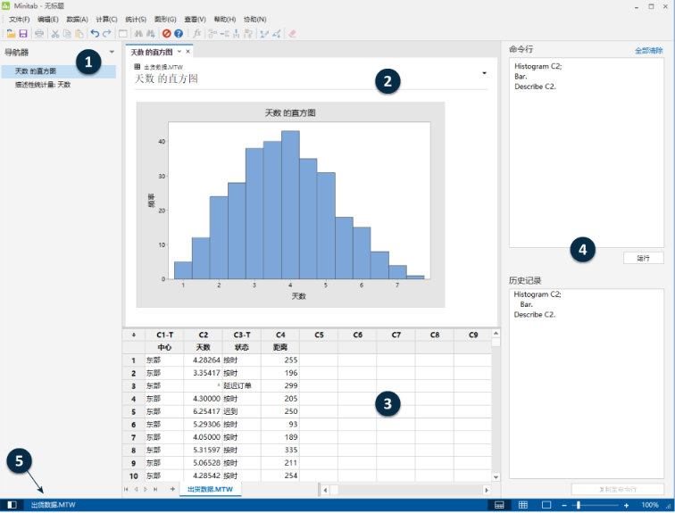Open the histogram output options dropdown arrow
The height and width of the screenshot is (513, 675).
coord(484,72)
